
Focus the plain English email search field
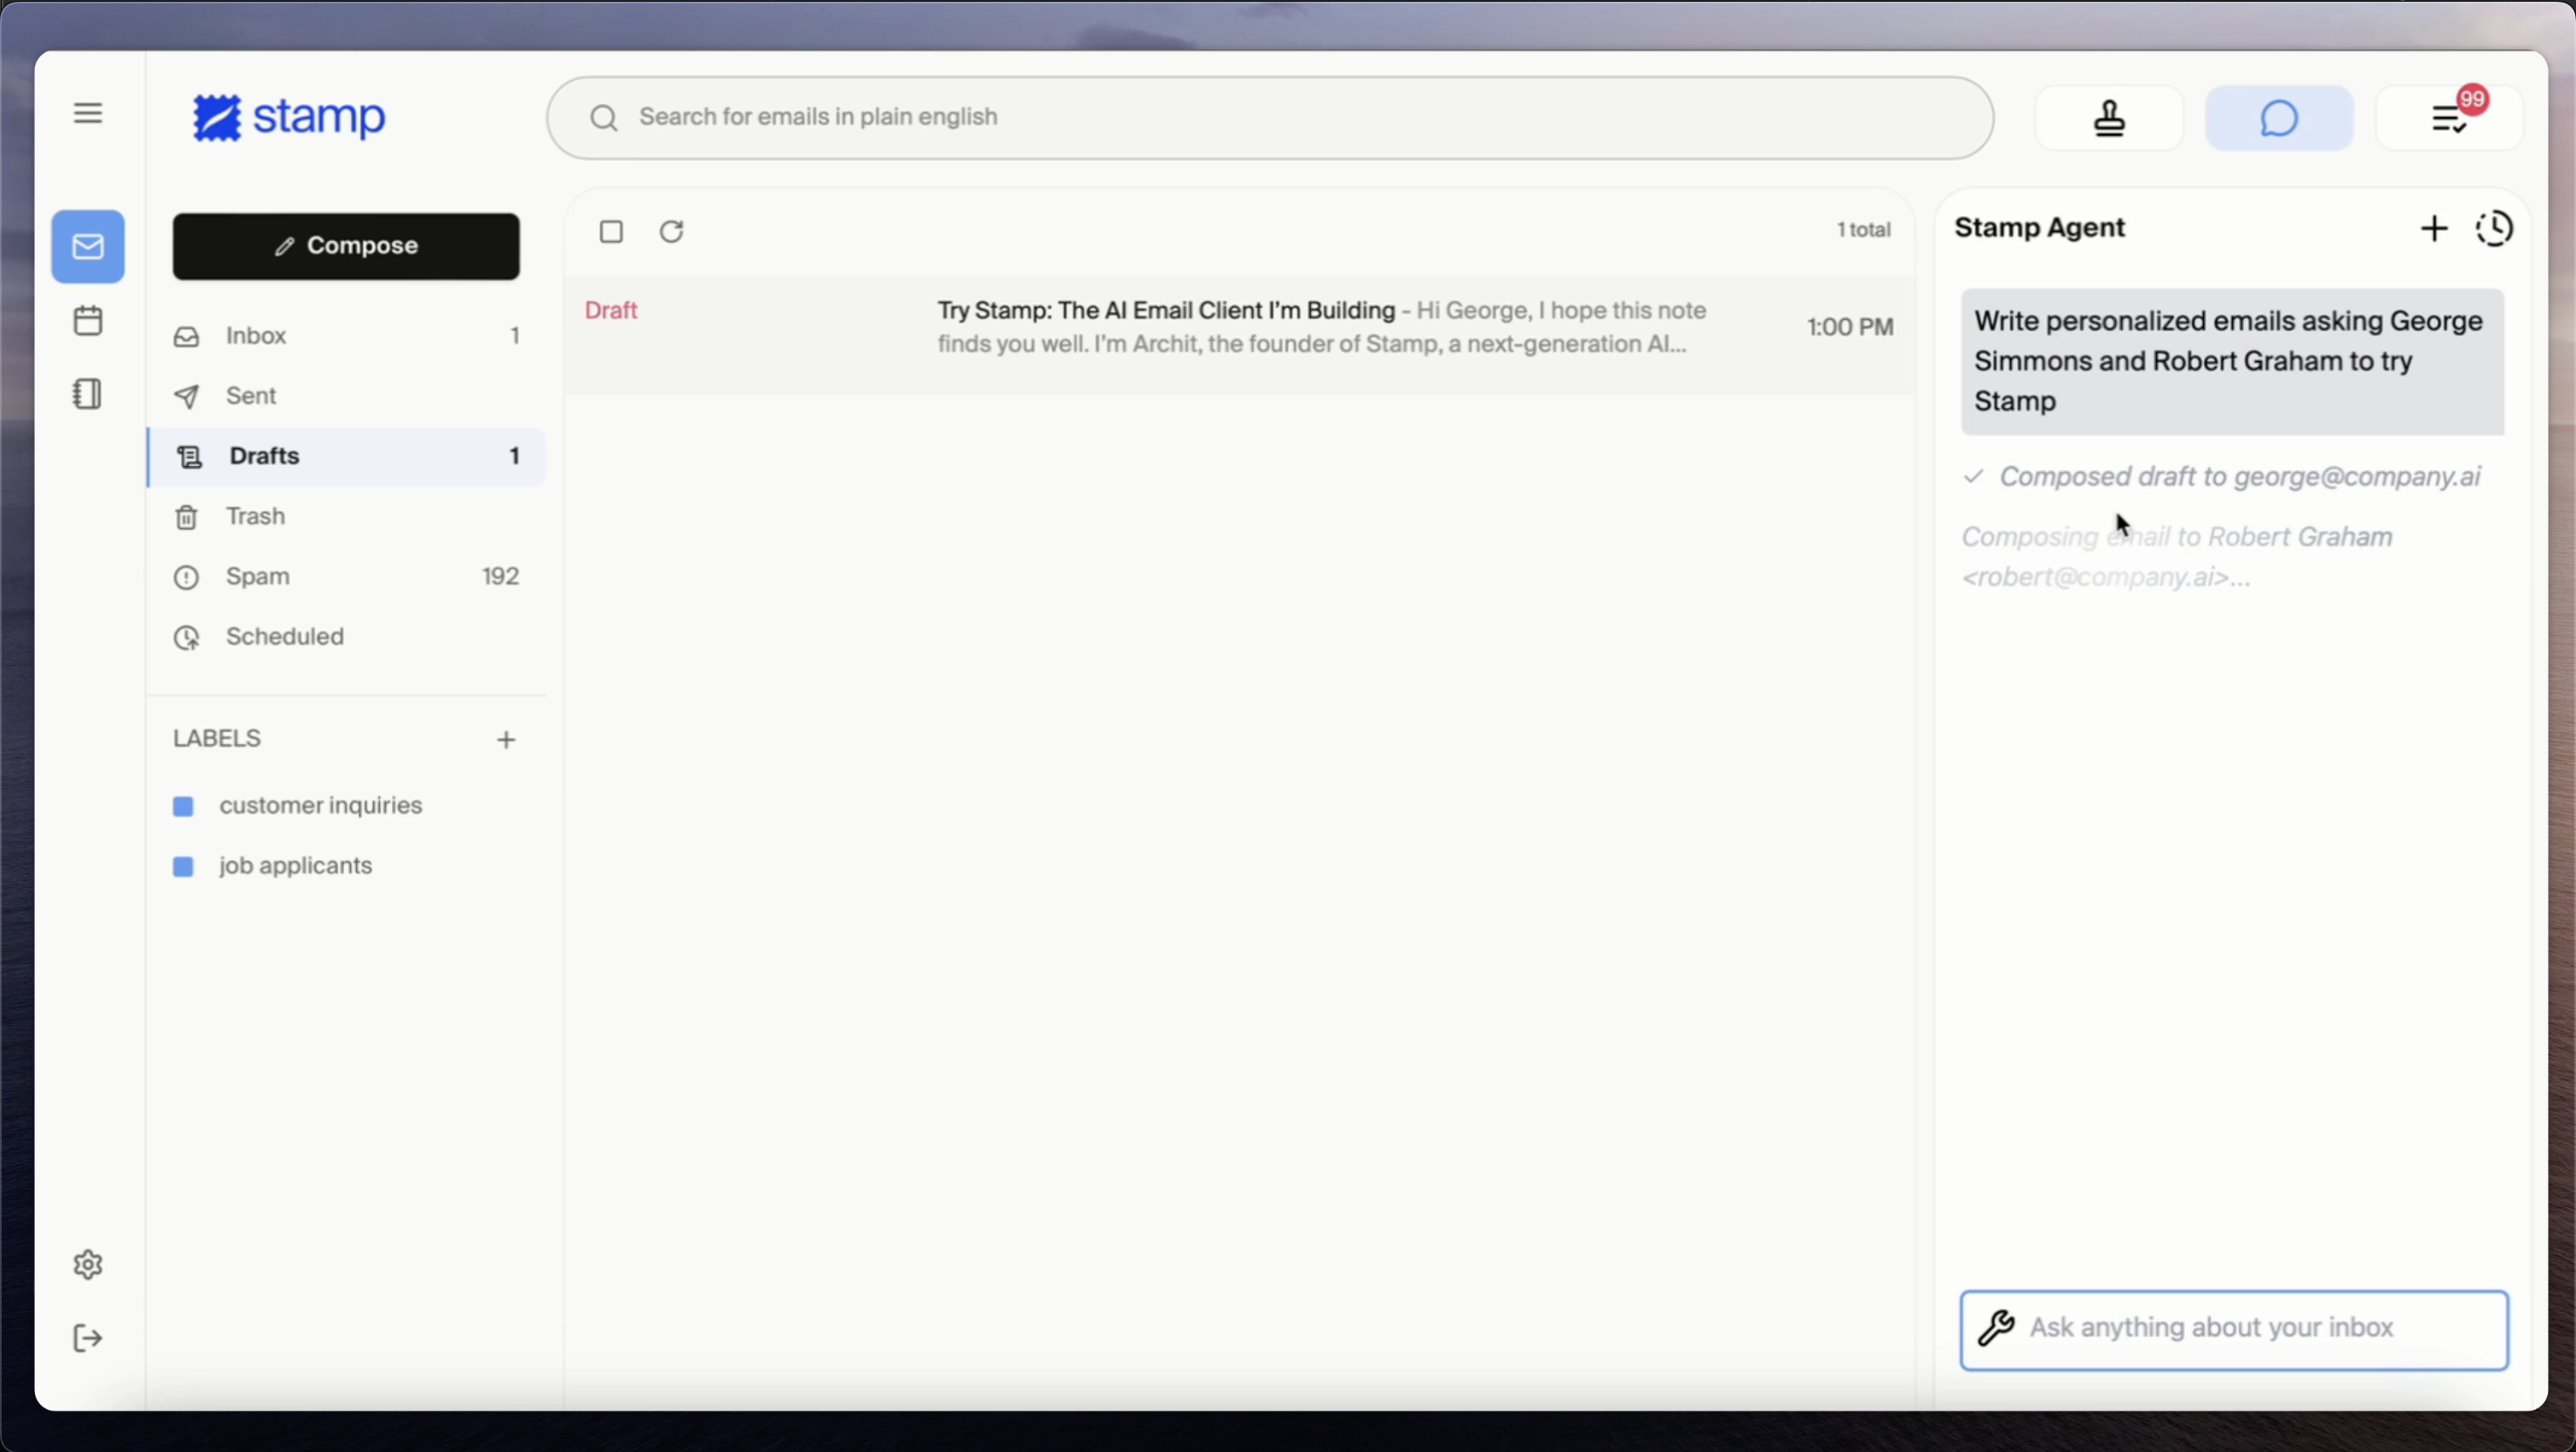(1268, 118)
